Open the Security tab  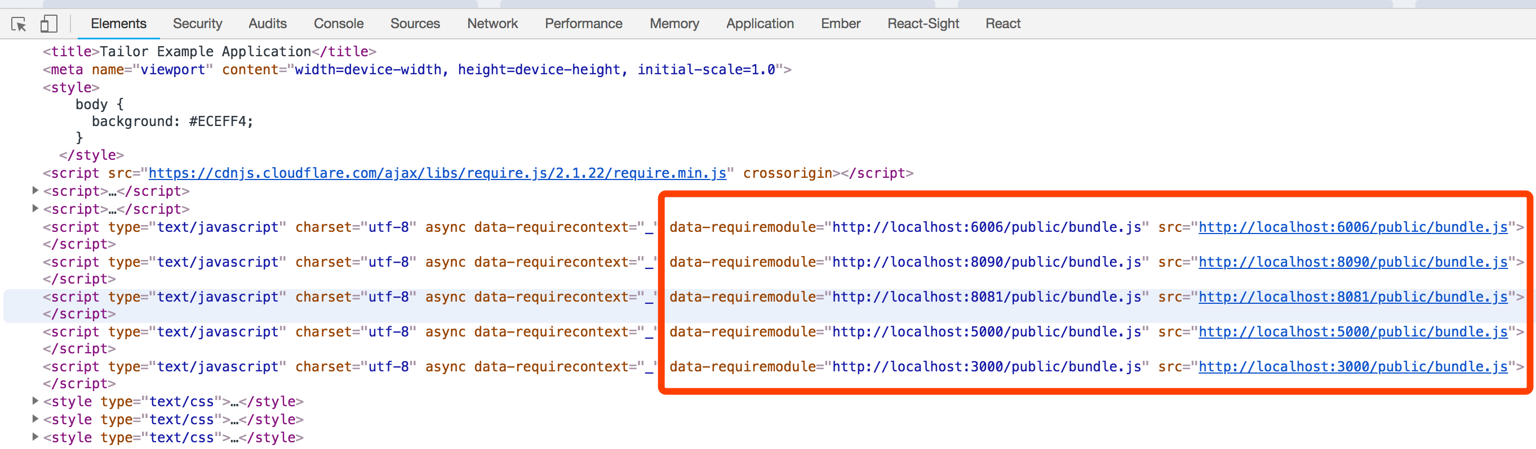(197, 24)
